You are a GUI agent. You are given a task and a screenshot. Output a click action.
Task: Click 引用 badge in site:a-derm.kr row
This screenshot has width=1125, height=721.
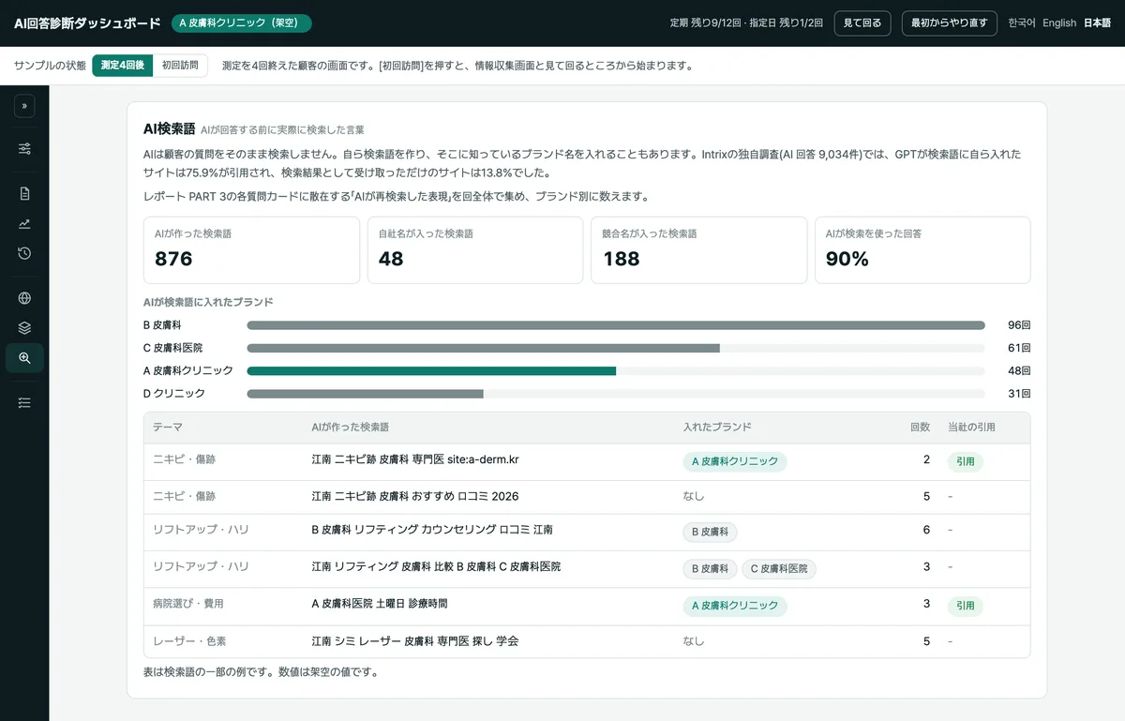tap(966, 461)
